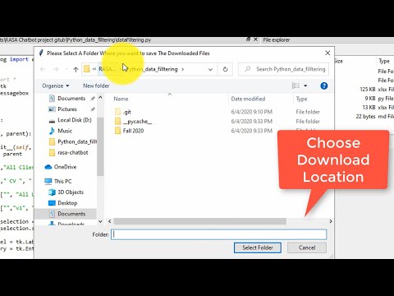The height and width of the screenshot is (296, 394).
Task: Click the horizontal scrollbar right arrow
Action: click(331, 221)
